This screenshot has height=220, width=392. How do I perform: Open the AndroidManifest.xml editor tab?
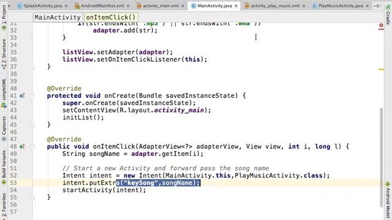[102, 5]
